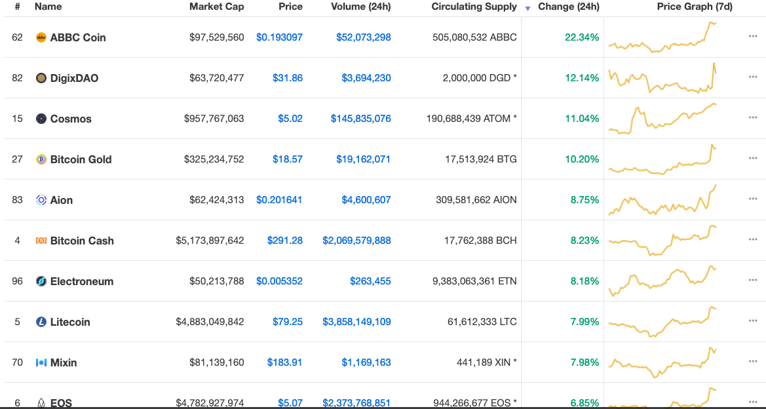Select Bitcoin Cash market cap $5,173,897,642
The width and height of the screenshot is (766, 409).
(x=210, y=241)
